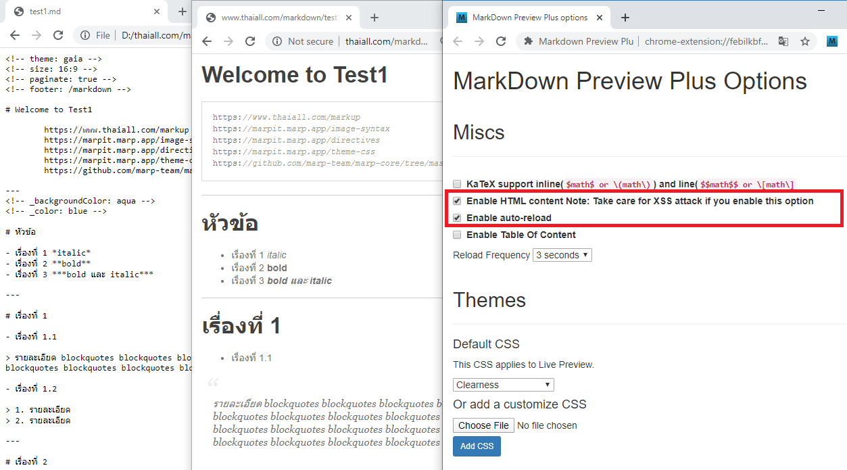Uncheck Enable HTML content option
The height and width of the screenshot is (470, 847).
[x=457, y=201]
